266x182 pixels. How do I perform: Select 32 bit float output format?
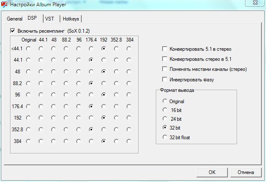[165, 137]
